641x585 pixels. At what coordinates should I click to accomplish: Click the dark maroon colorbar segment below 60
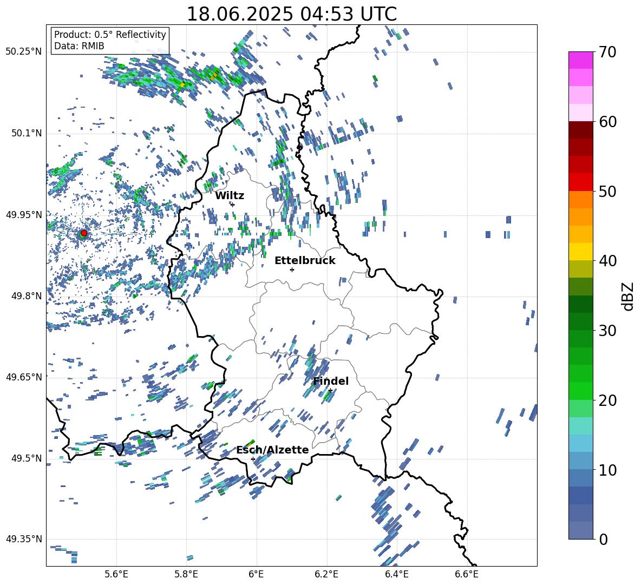581,130
